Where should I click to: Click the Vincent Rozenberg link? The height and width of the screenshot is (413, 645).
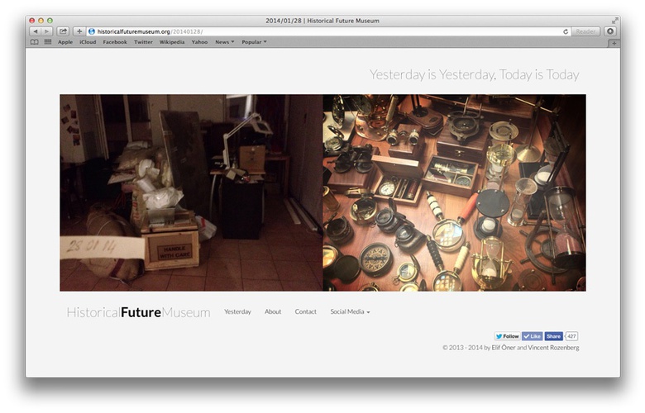point(553,348)
